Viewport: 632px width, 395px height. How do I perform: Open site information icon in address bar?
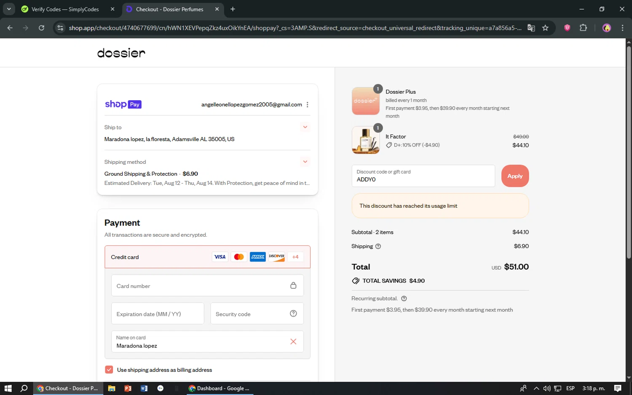60,28
